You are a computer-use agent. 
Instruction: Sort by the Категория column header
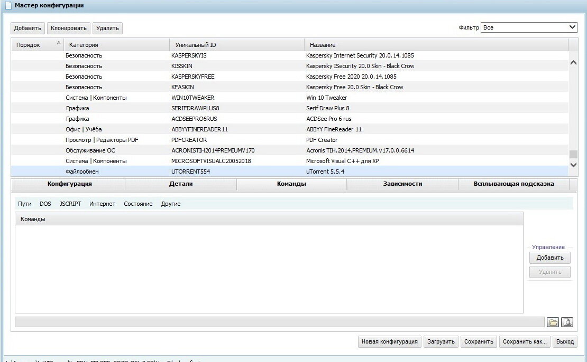pos(116,45)
